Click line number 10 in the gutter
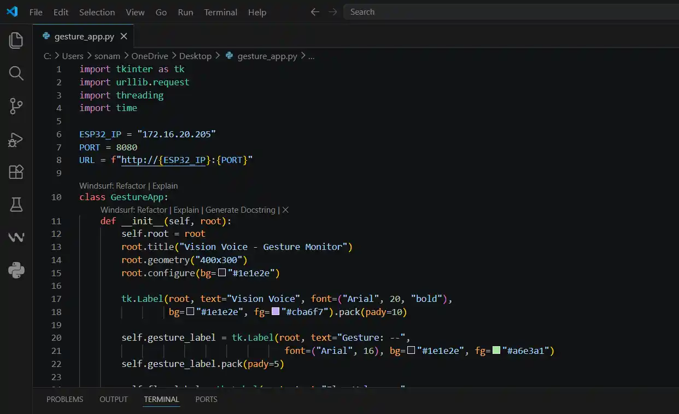 (x=56, y=197)
